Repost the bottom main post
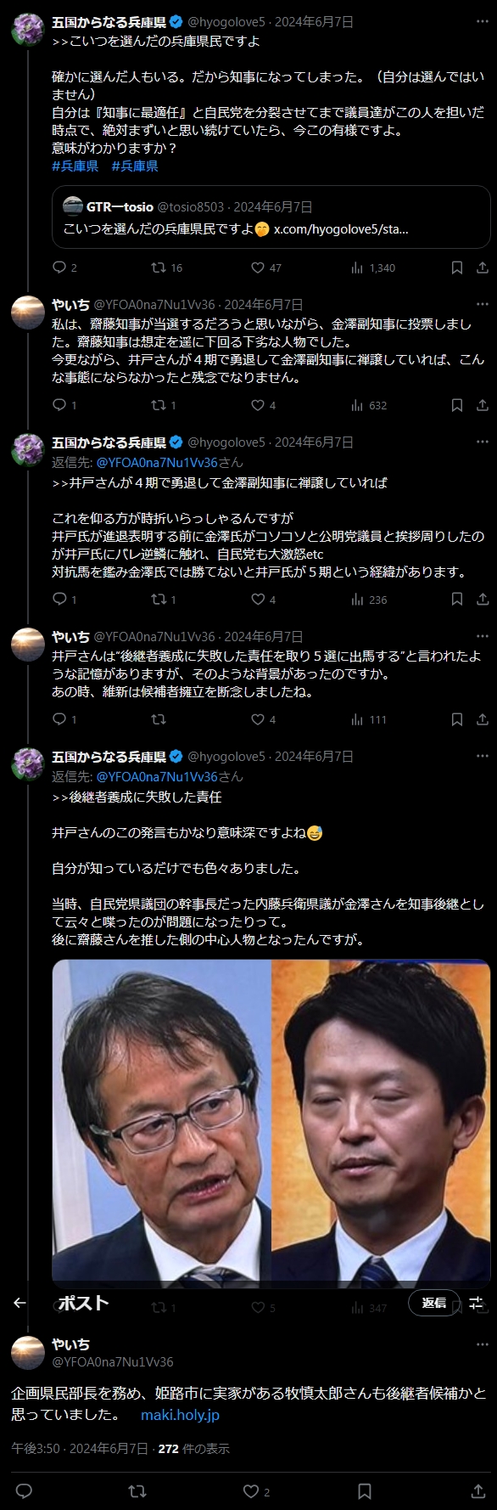This screenshot has height=1510, width=497. tap(137, 1491)
